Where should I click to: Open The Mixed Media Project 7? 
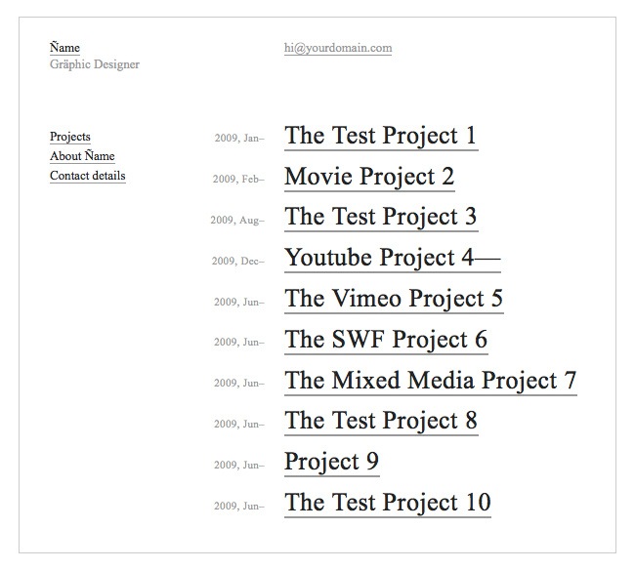click(x=431, y=381)
